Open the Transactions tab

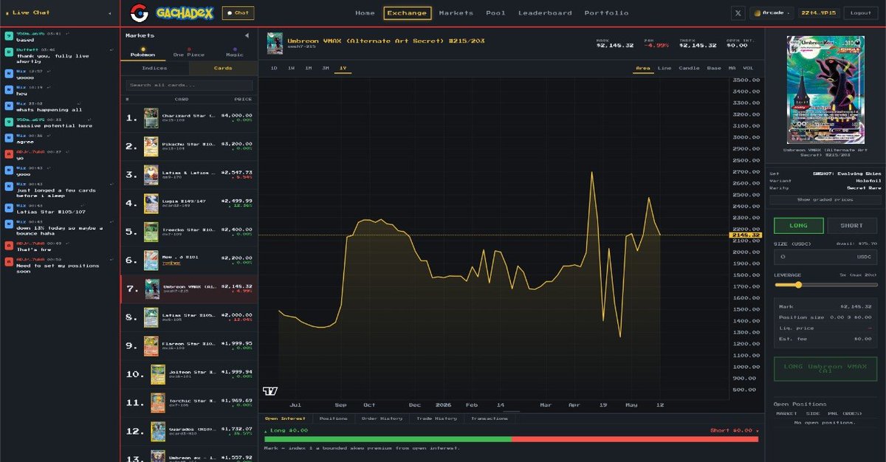pyautogui.click(x=489, y=418)
